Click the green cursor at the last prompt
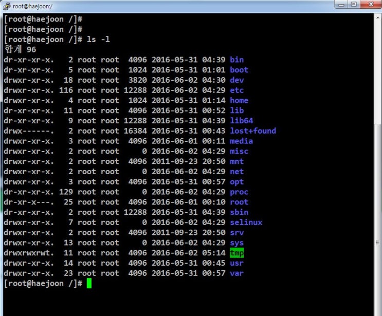 point(89,284)
